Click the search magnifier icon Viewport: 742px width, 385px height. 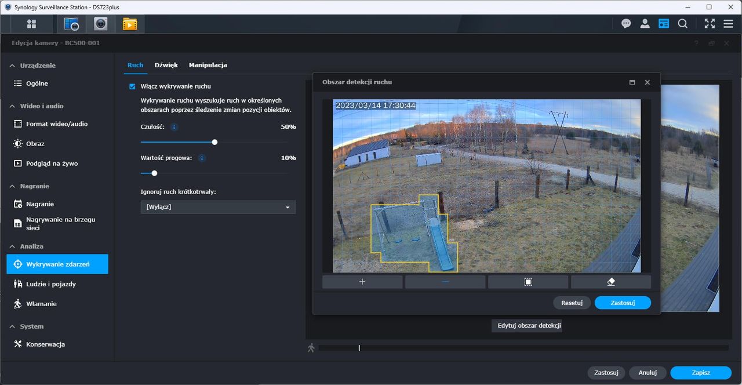[x=683, y=24]
